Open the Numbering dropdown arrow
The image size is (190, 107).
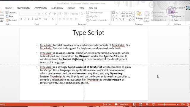click(69, 14)
